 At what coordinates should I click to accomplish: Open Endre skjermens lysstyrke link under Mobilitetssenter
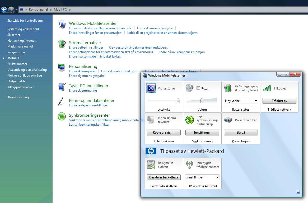[155, 28]
